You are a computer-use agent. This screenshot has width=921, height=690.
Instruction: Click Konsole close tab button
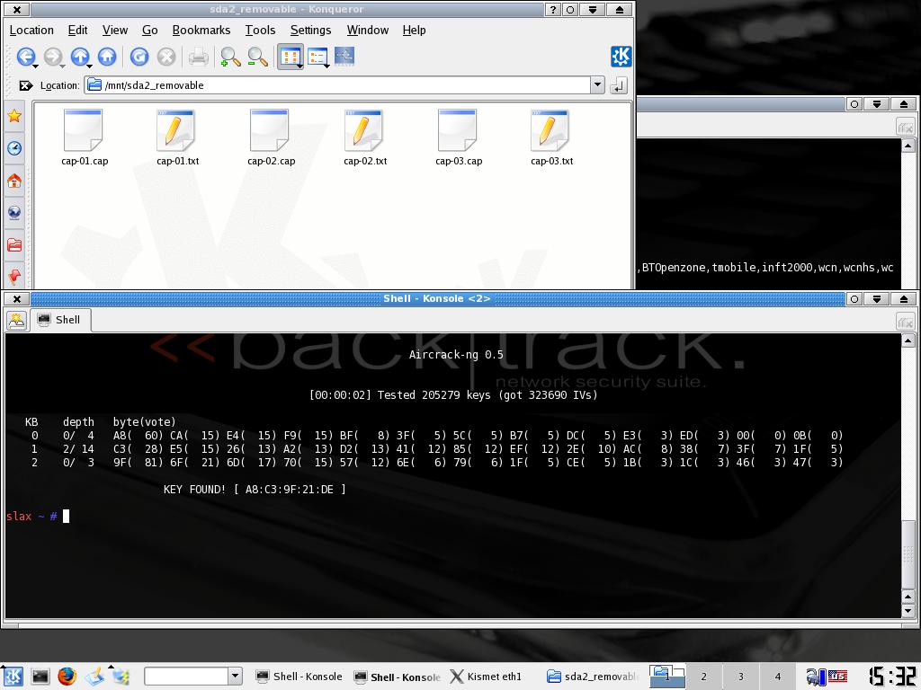click(905, 322)
